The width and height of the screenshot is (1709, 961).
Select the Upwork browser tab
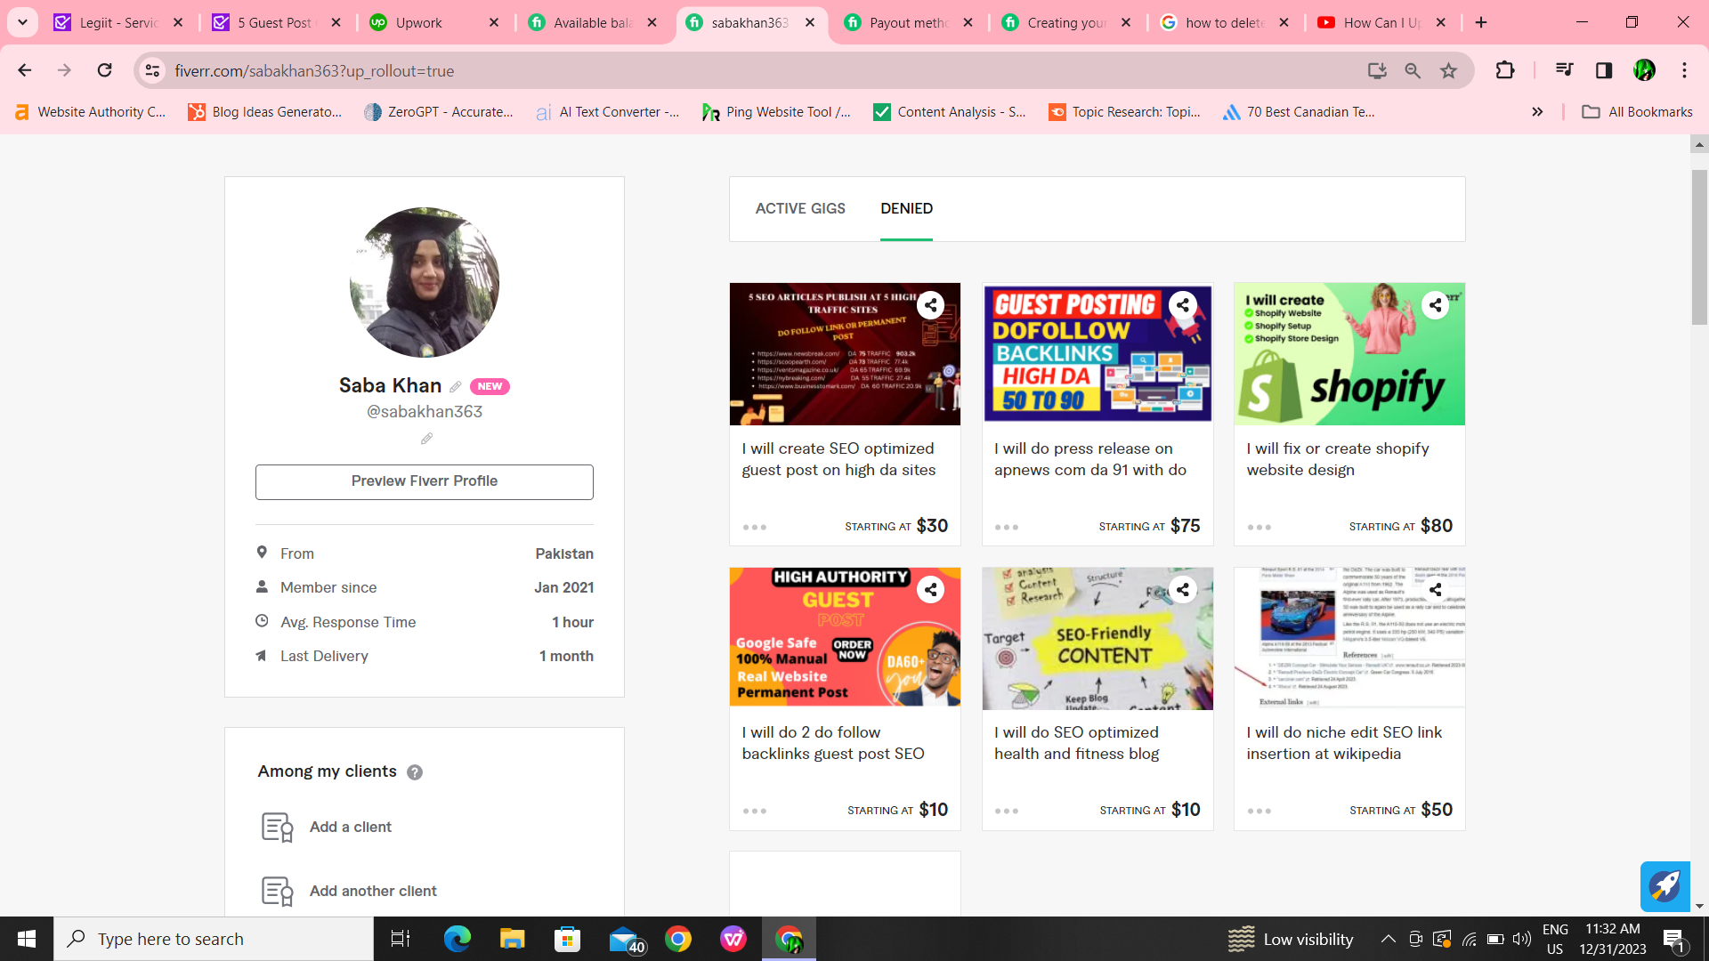418,23
